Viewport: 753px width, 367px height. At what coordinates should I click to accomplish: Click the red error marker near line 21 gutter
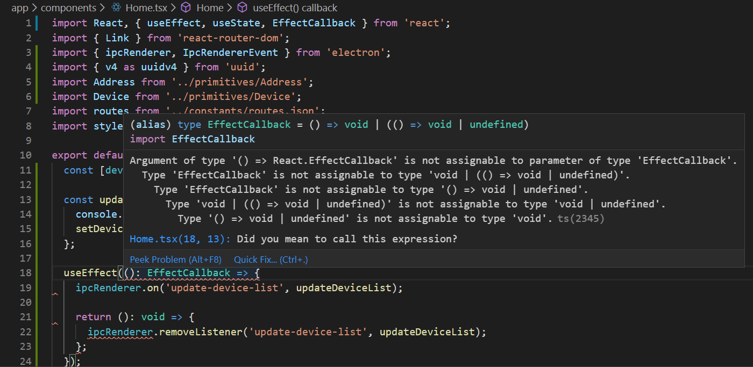click(x=54, y=322)
